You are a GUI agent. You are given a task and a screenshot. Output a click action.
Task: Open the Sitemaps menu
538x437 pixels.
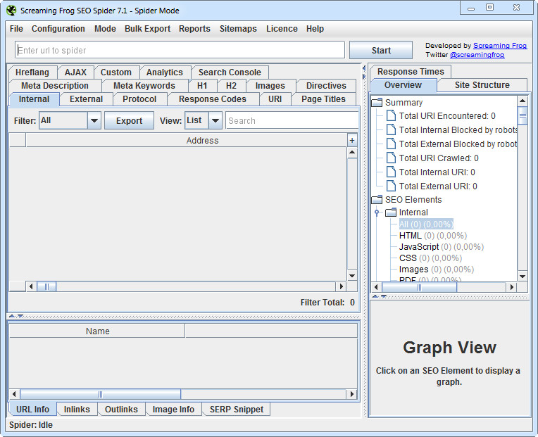point(238,29)
